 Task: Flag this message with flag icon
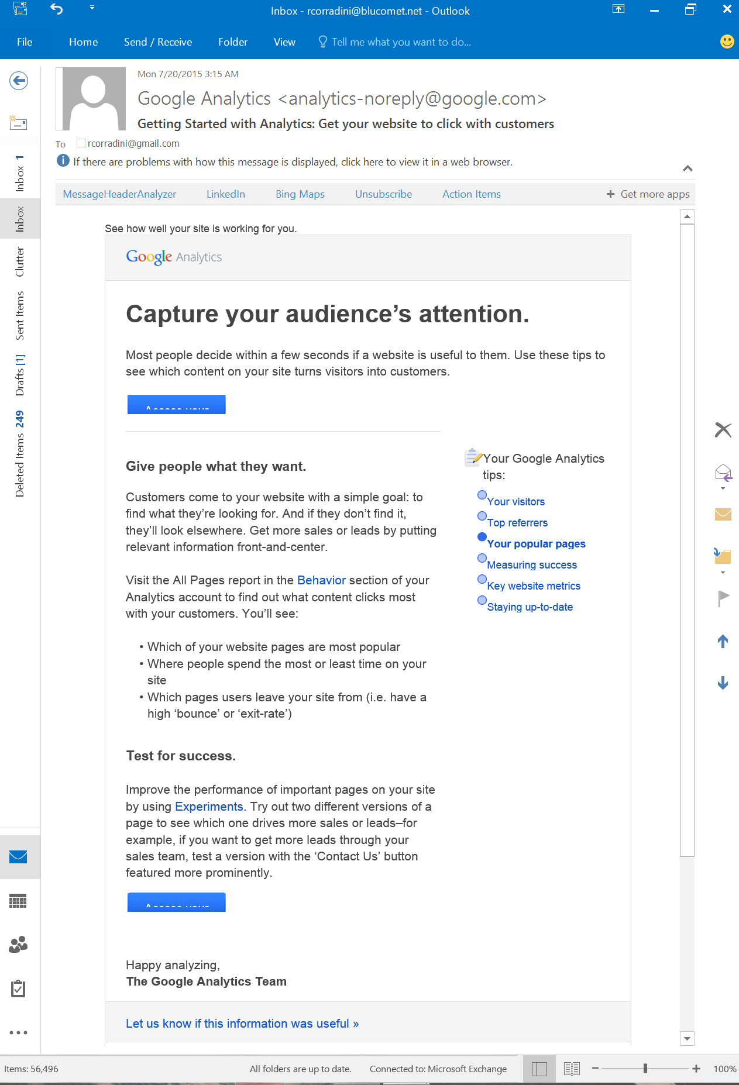click(x=724, y=597)
